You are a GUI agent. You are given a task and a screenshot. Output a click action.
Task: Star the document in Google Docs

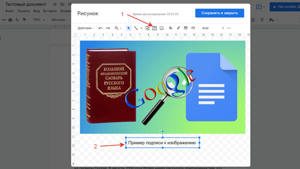[x=55, y=4]
